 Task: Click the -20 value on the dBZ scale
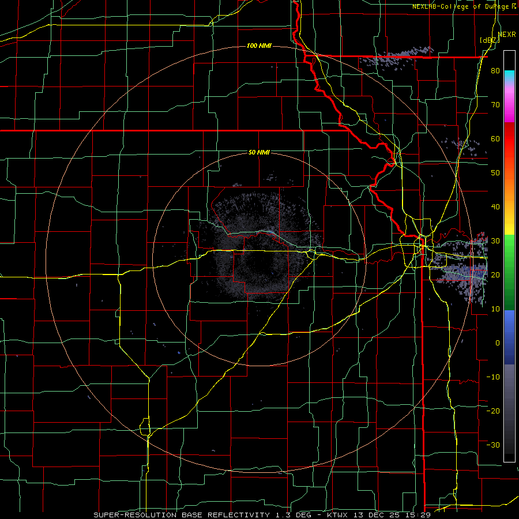pos(493,411)
